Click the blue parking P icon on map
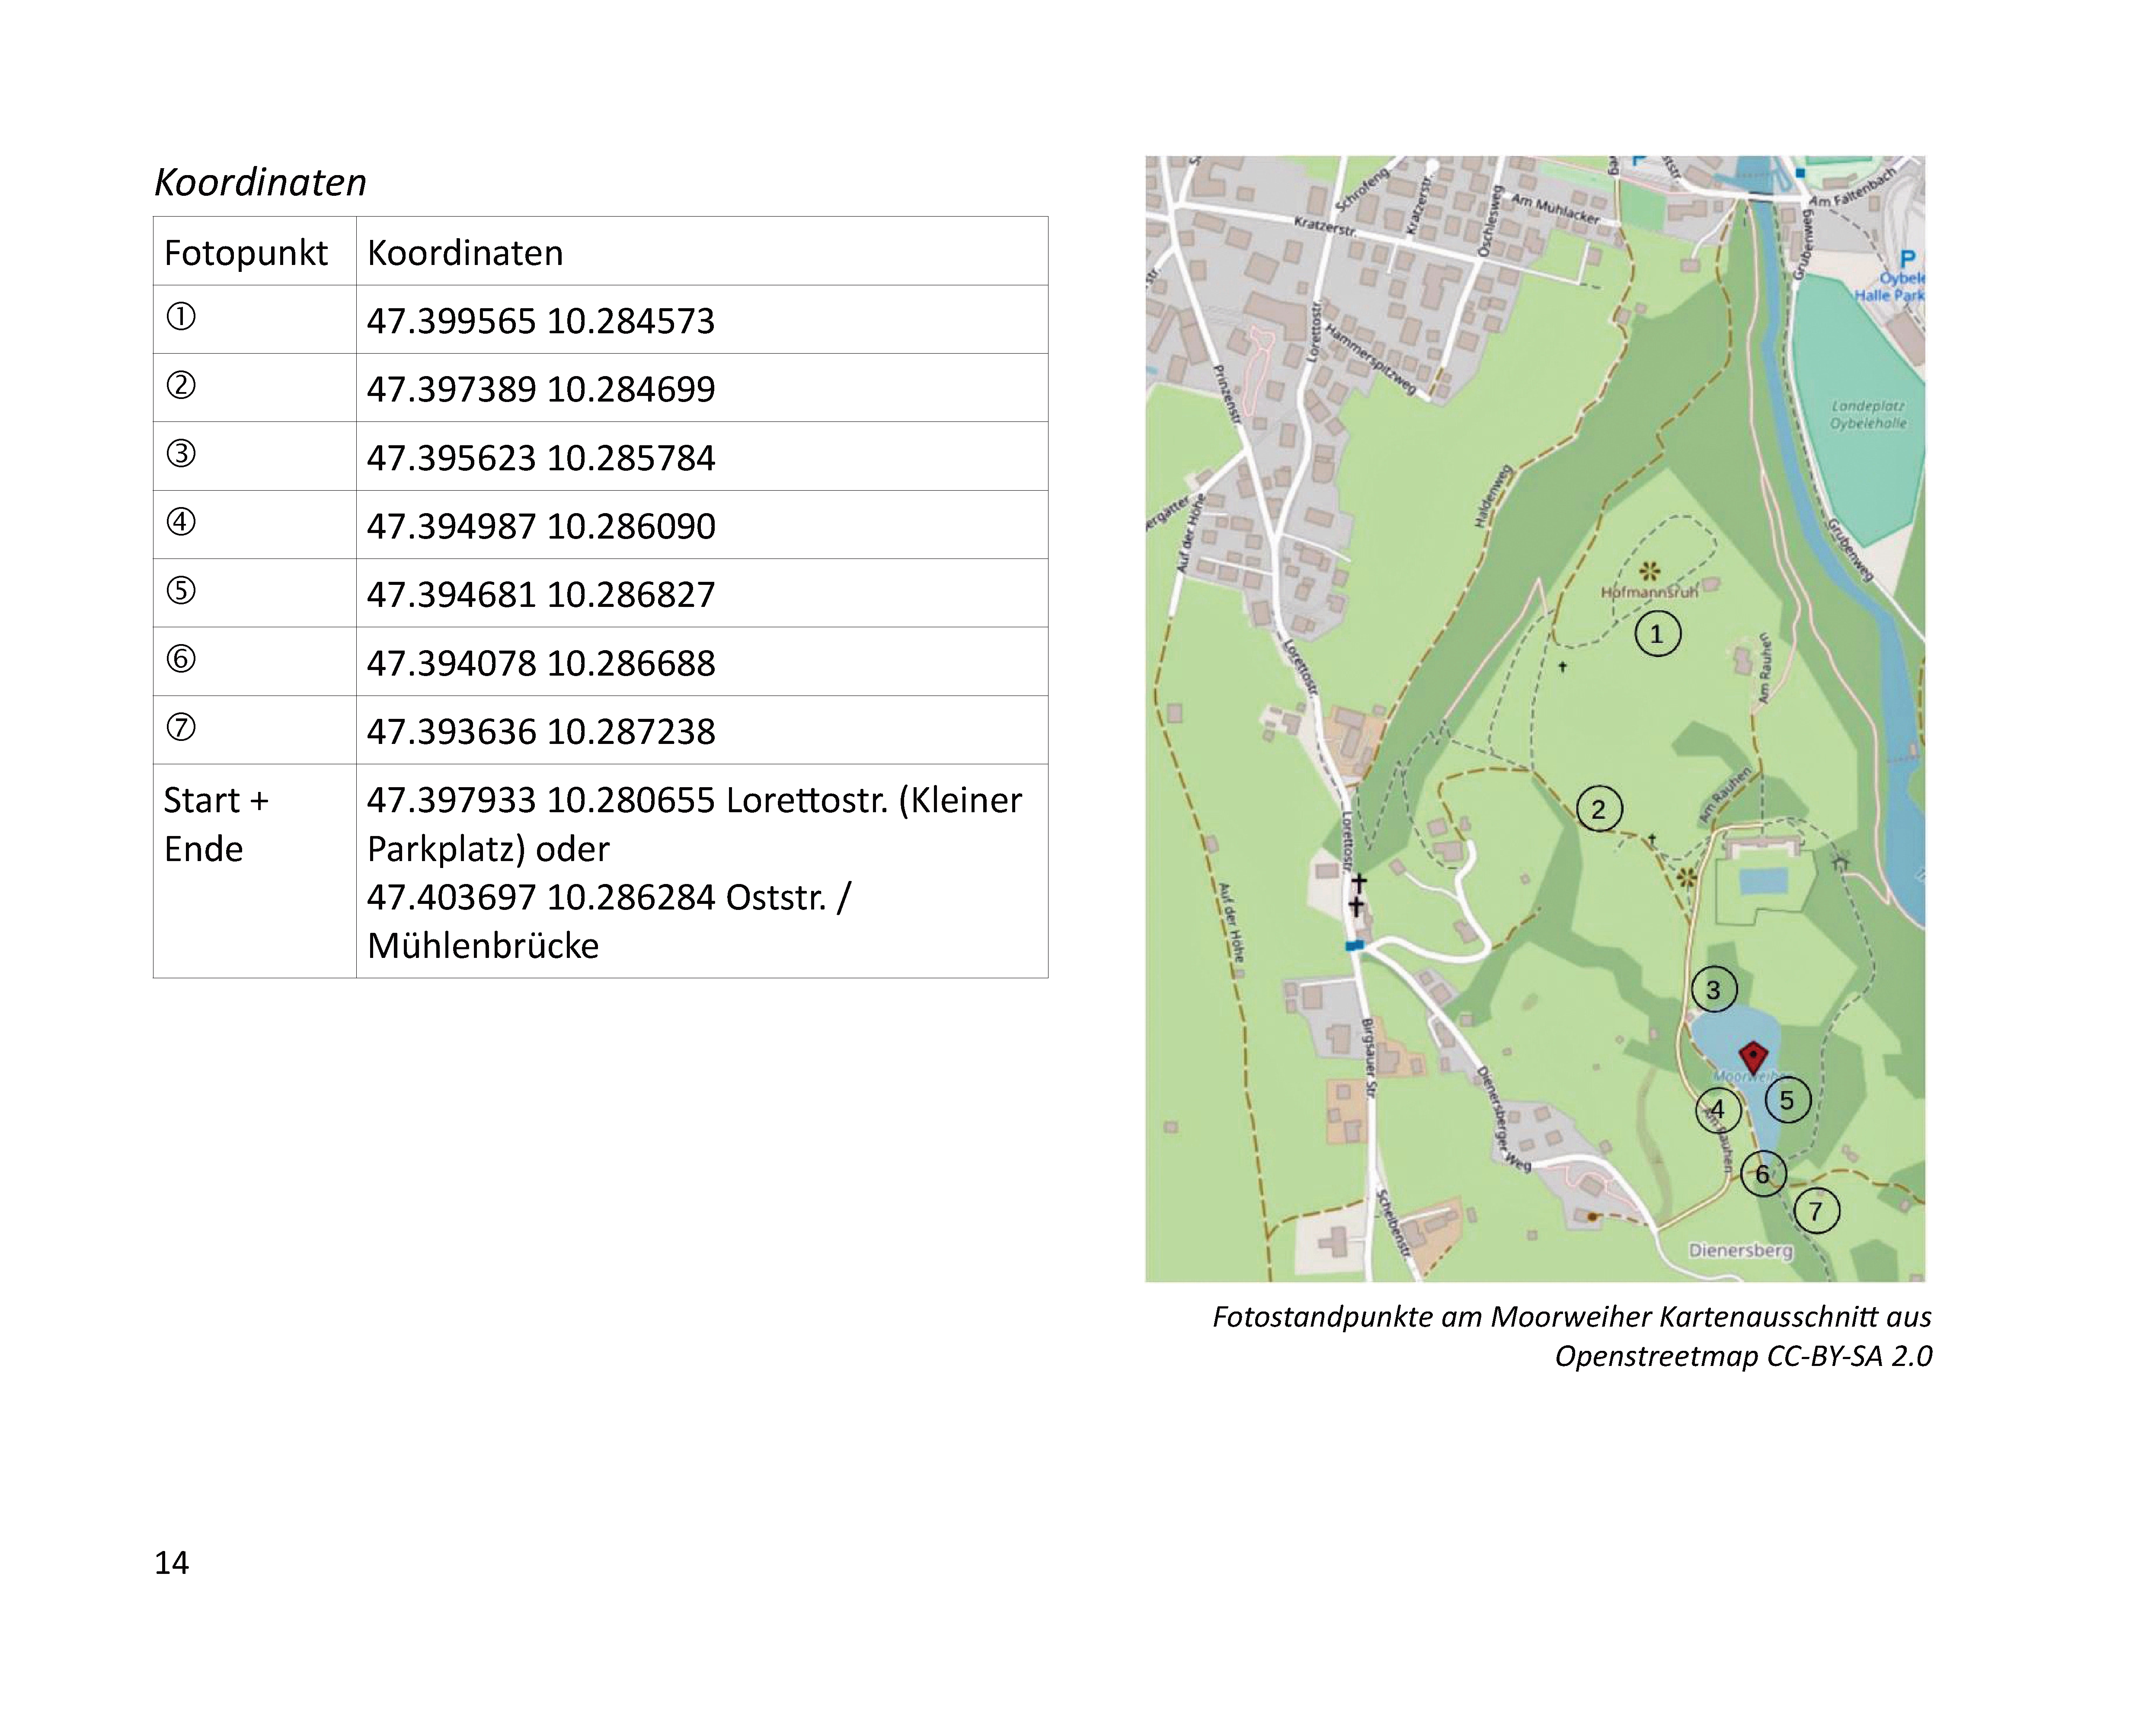Screen dimensions: 2145x1736 (1907, 260)
